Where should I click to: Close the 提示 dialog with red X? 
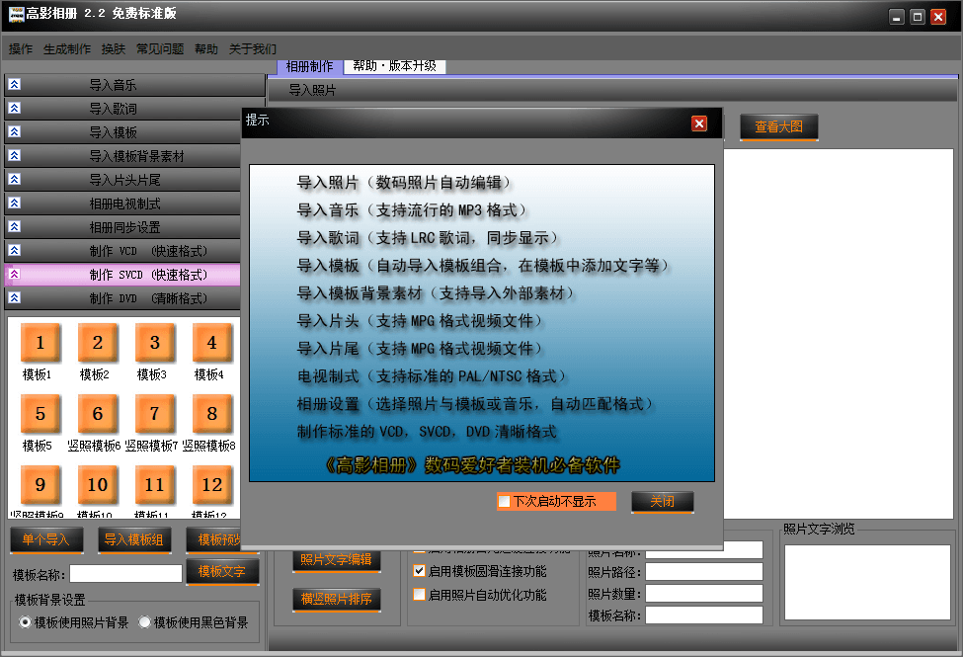click(699, 123)
